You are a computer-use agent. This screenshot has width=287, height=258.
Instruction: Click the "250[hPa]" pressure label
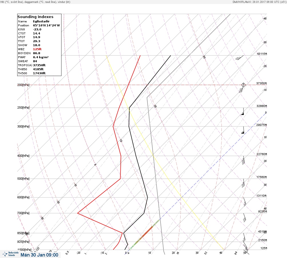(x=23, y=107)
